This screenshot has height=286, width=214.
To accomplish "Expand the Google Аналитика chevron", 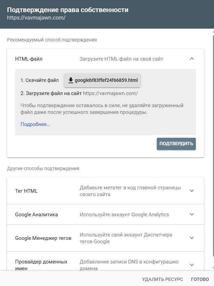I will 192,214.
